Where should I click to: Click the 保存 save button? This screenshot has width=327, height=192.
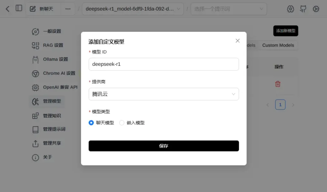(164, 146)
